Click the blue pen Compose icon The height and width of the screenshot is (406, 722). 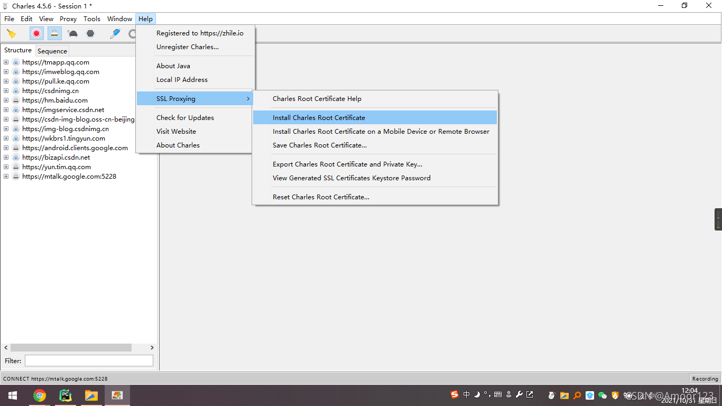click(115, 34)
